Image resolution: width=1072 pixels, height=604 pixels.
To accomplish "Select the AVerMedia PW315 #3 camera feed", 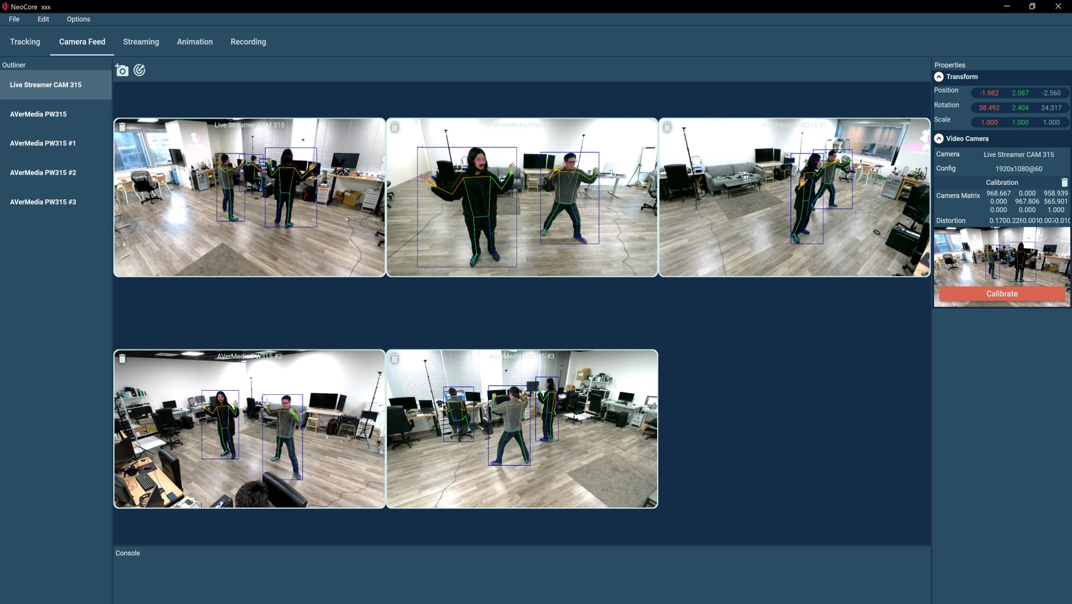I will [x=521, y=435].
